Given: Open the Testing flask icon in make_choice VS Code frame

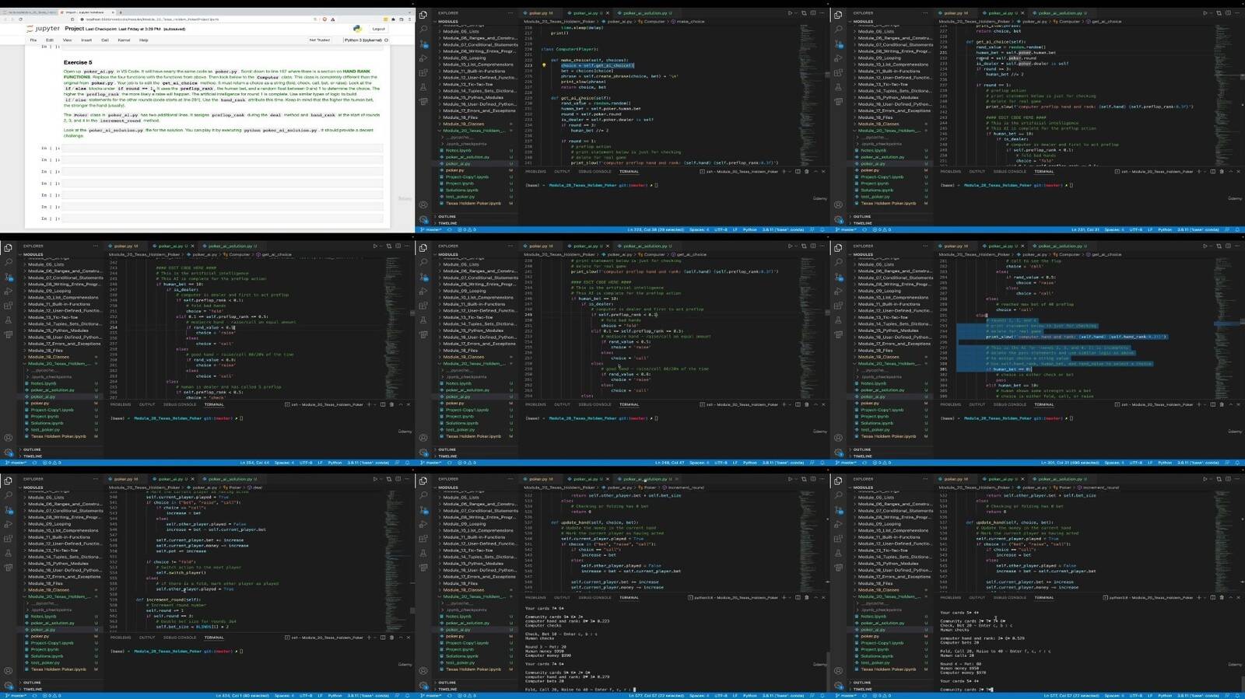Looking at the screenshot, I should pos(423,87).
